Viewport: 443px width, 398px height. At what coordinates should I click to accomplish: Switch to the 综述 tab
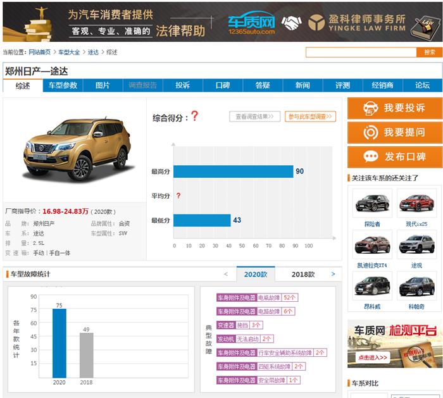[23, 85]
